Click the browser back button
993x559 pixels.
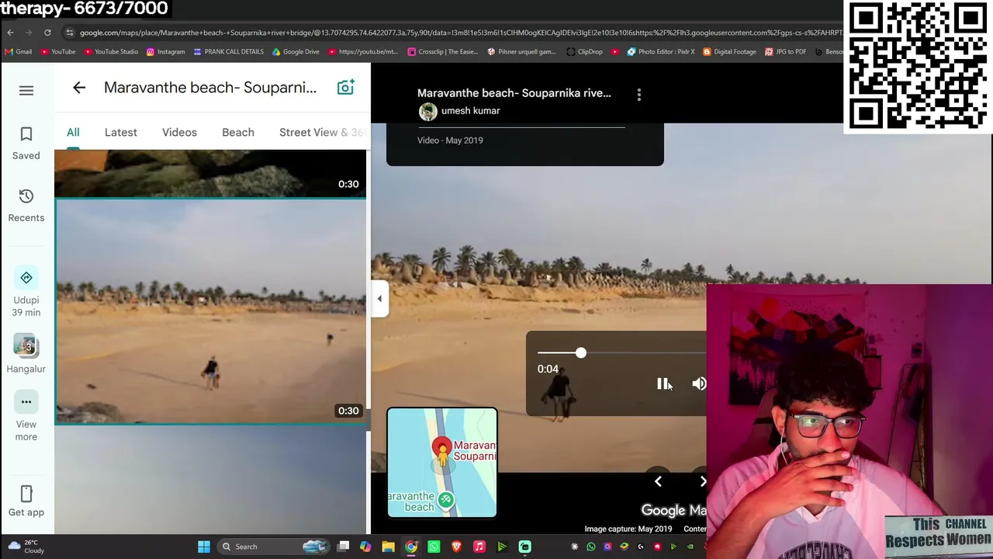pyautogui.click(x=10, y=33)
